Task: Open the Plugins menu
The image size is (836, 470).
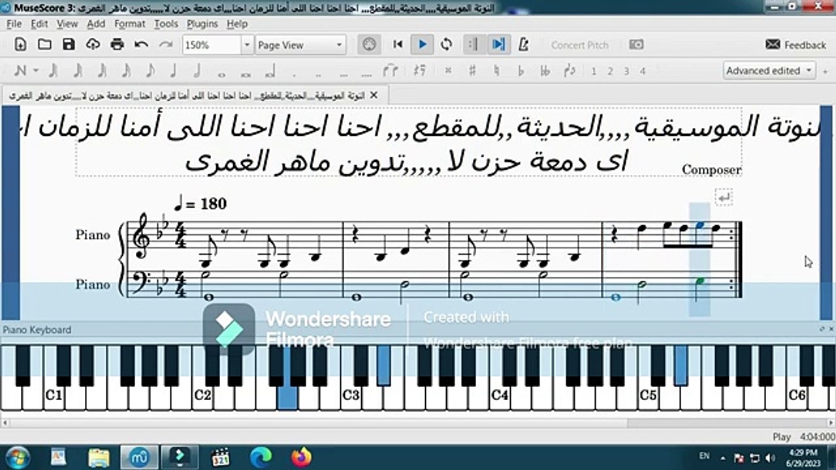Action: (202, 23)
